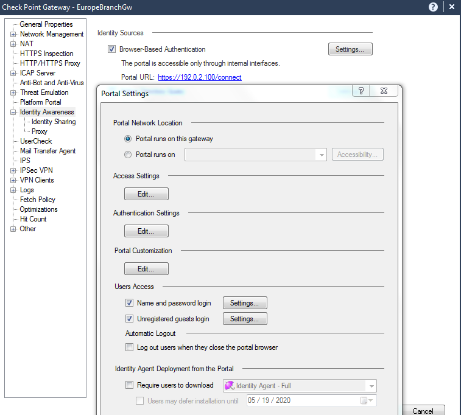Select Platform Portal in the tree

41,102
